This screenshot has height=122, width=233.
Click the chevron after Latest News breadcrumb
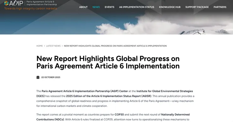[x=62, y=46]
